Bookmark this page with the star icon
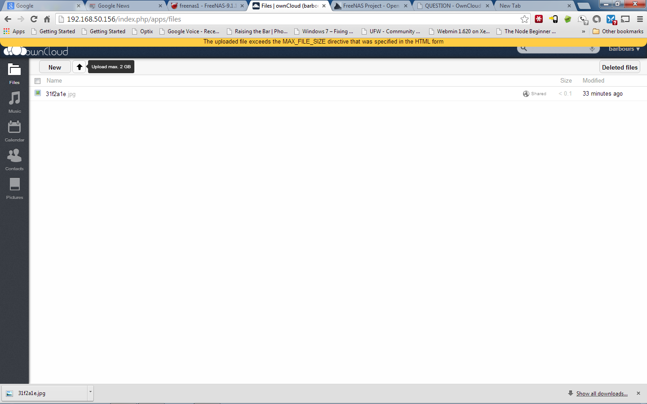 (x=524, y=19)
